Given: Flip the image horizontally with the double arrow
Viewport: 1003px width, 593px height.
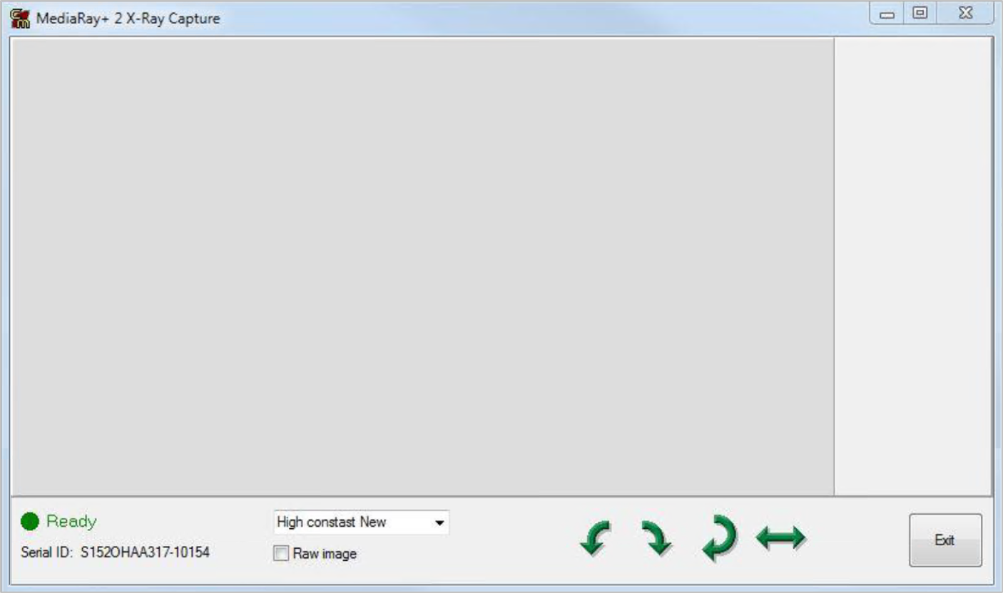Looking at the screenshot, I should coord(780,537).
